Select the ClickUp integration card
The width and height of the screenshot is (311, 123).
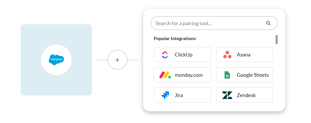182,54
